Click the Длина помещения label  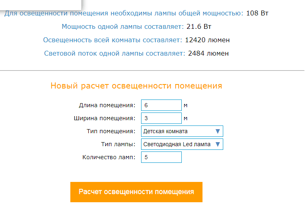pos(107,105)
